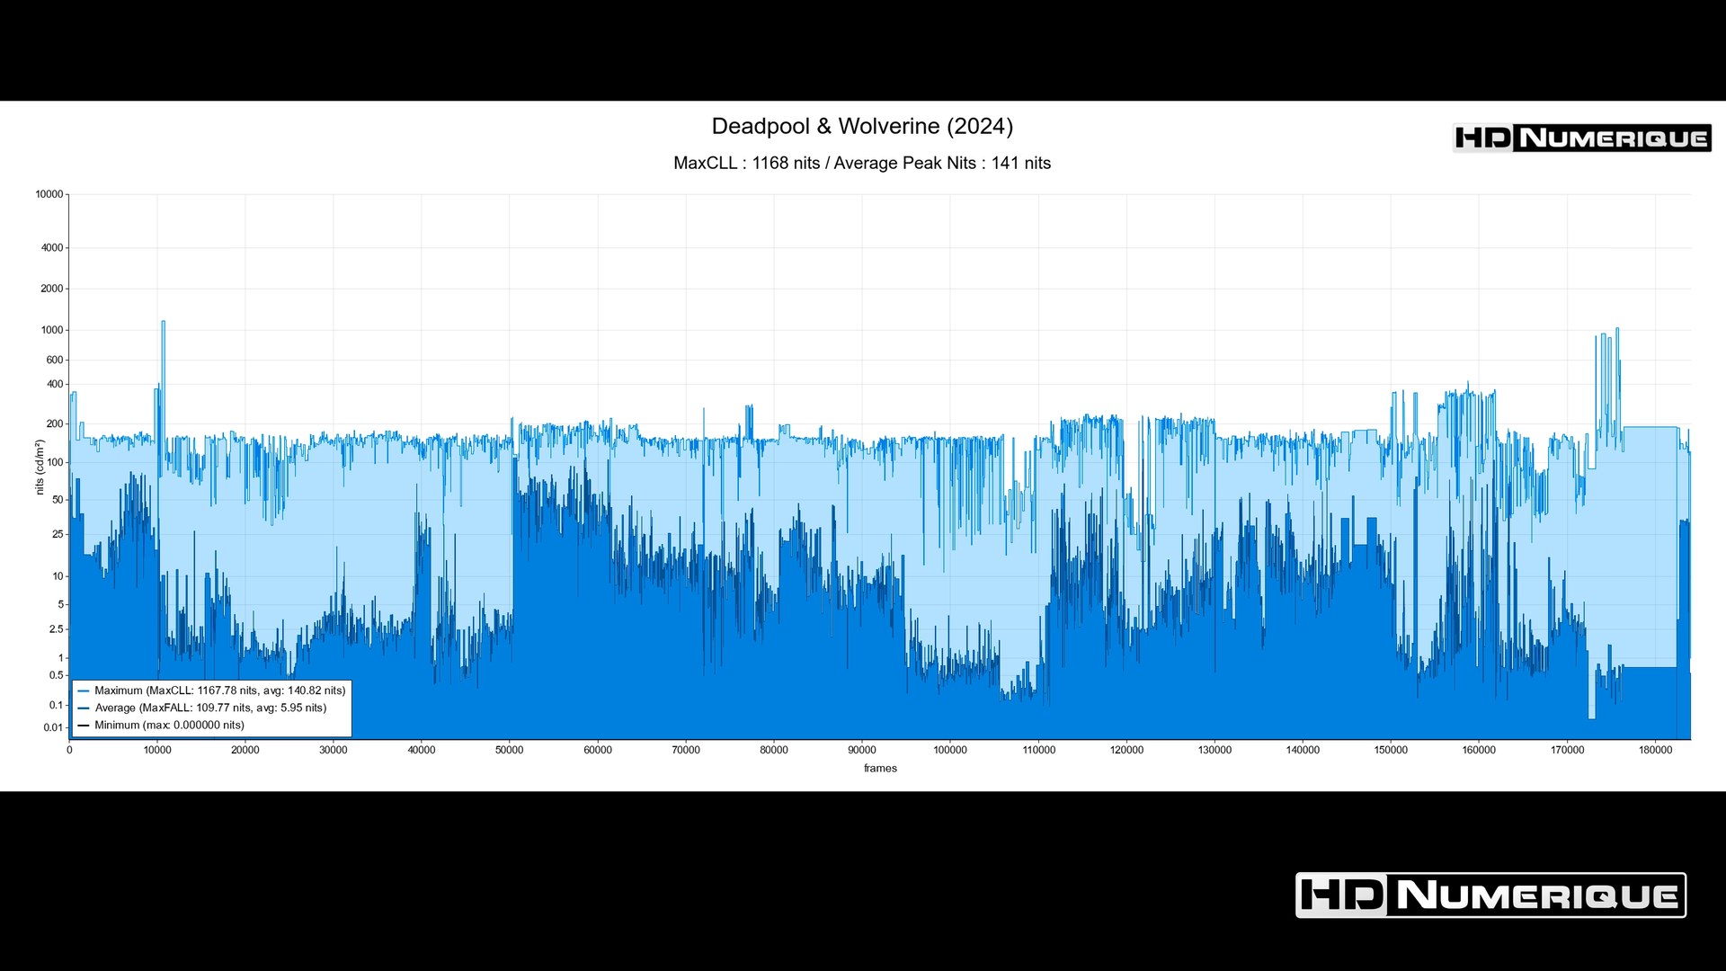Click the Maximum legend line color marker
The image size is (1726, 971).
84,691
